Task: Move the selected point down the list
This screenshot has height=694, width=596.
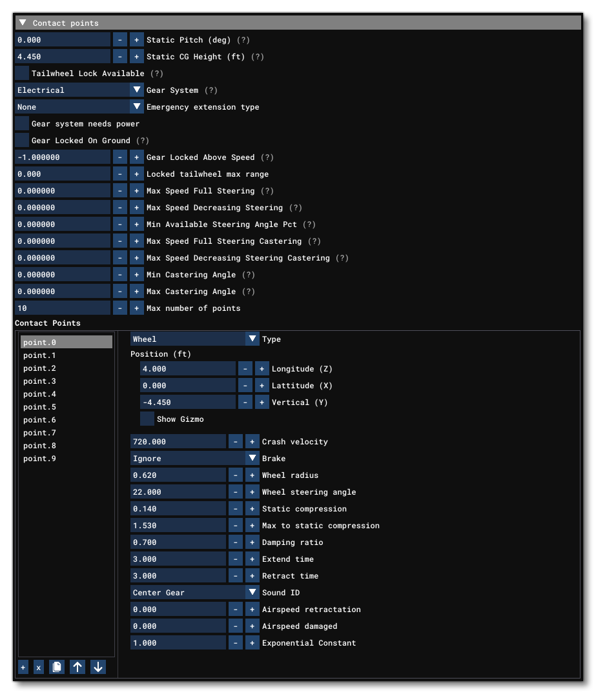Action: [x=98, y=667]
